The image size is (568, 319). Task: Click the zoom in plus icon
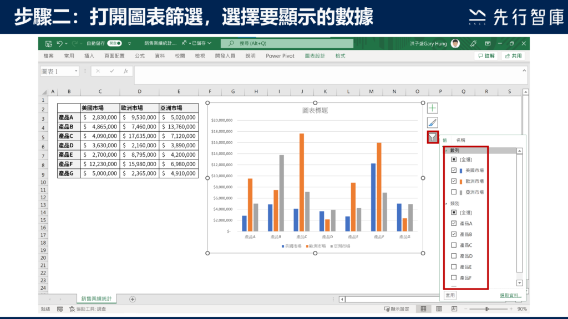(x=511, y=309)
